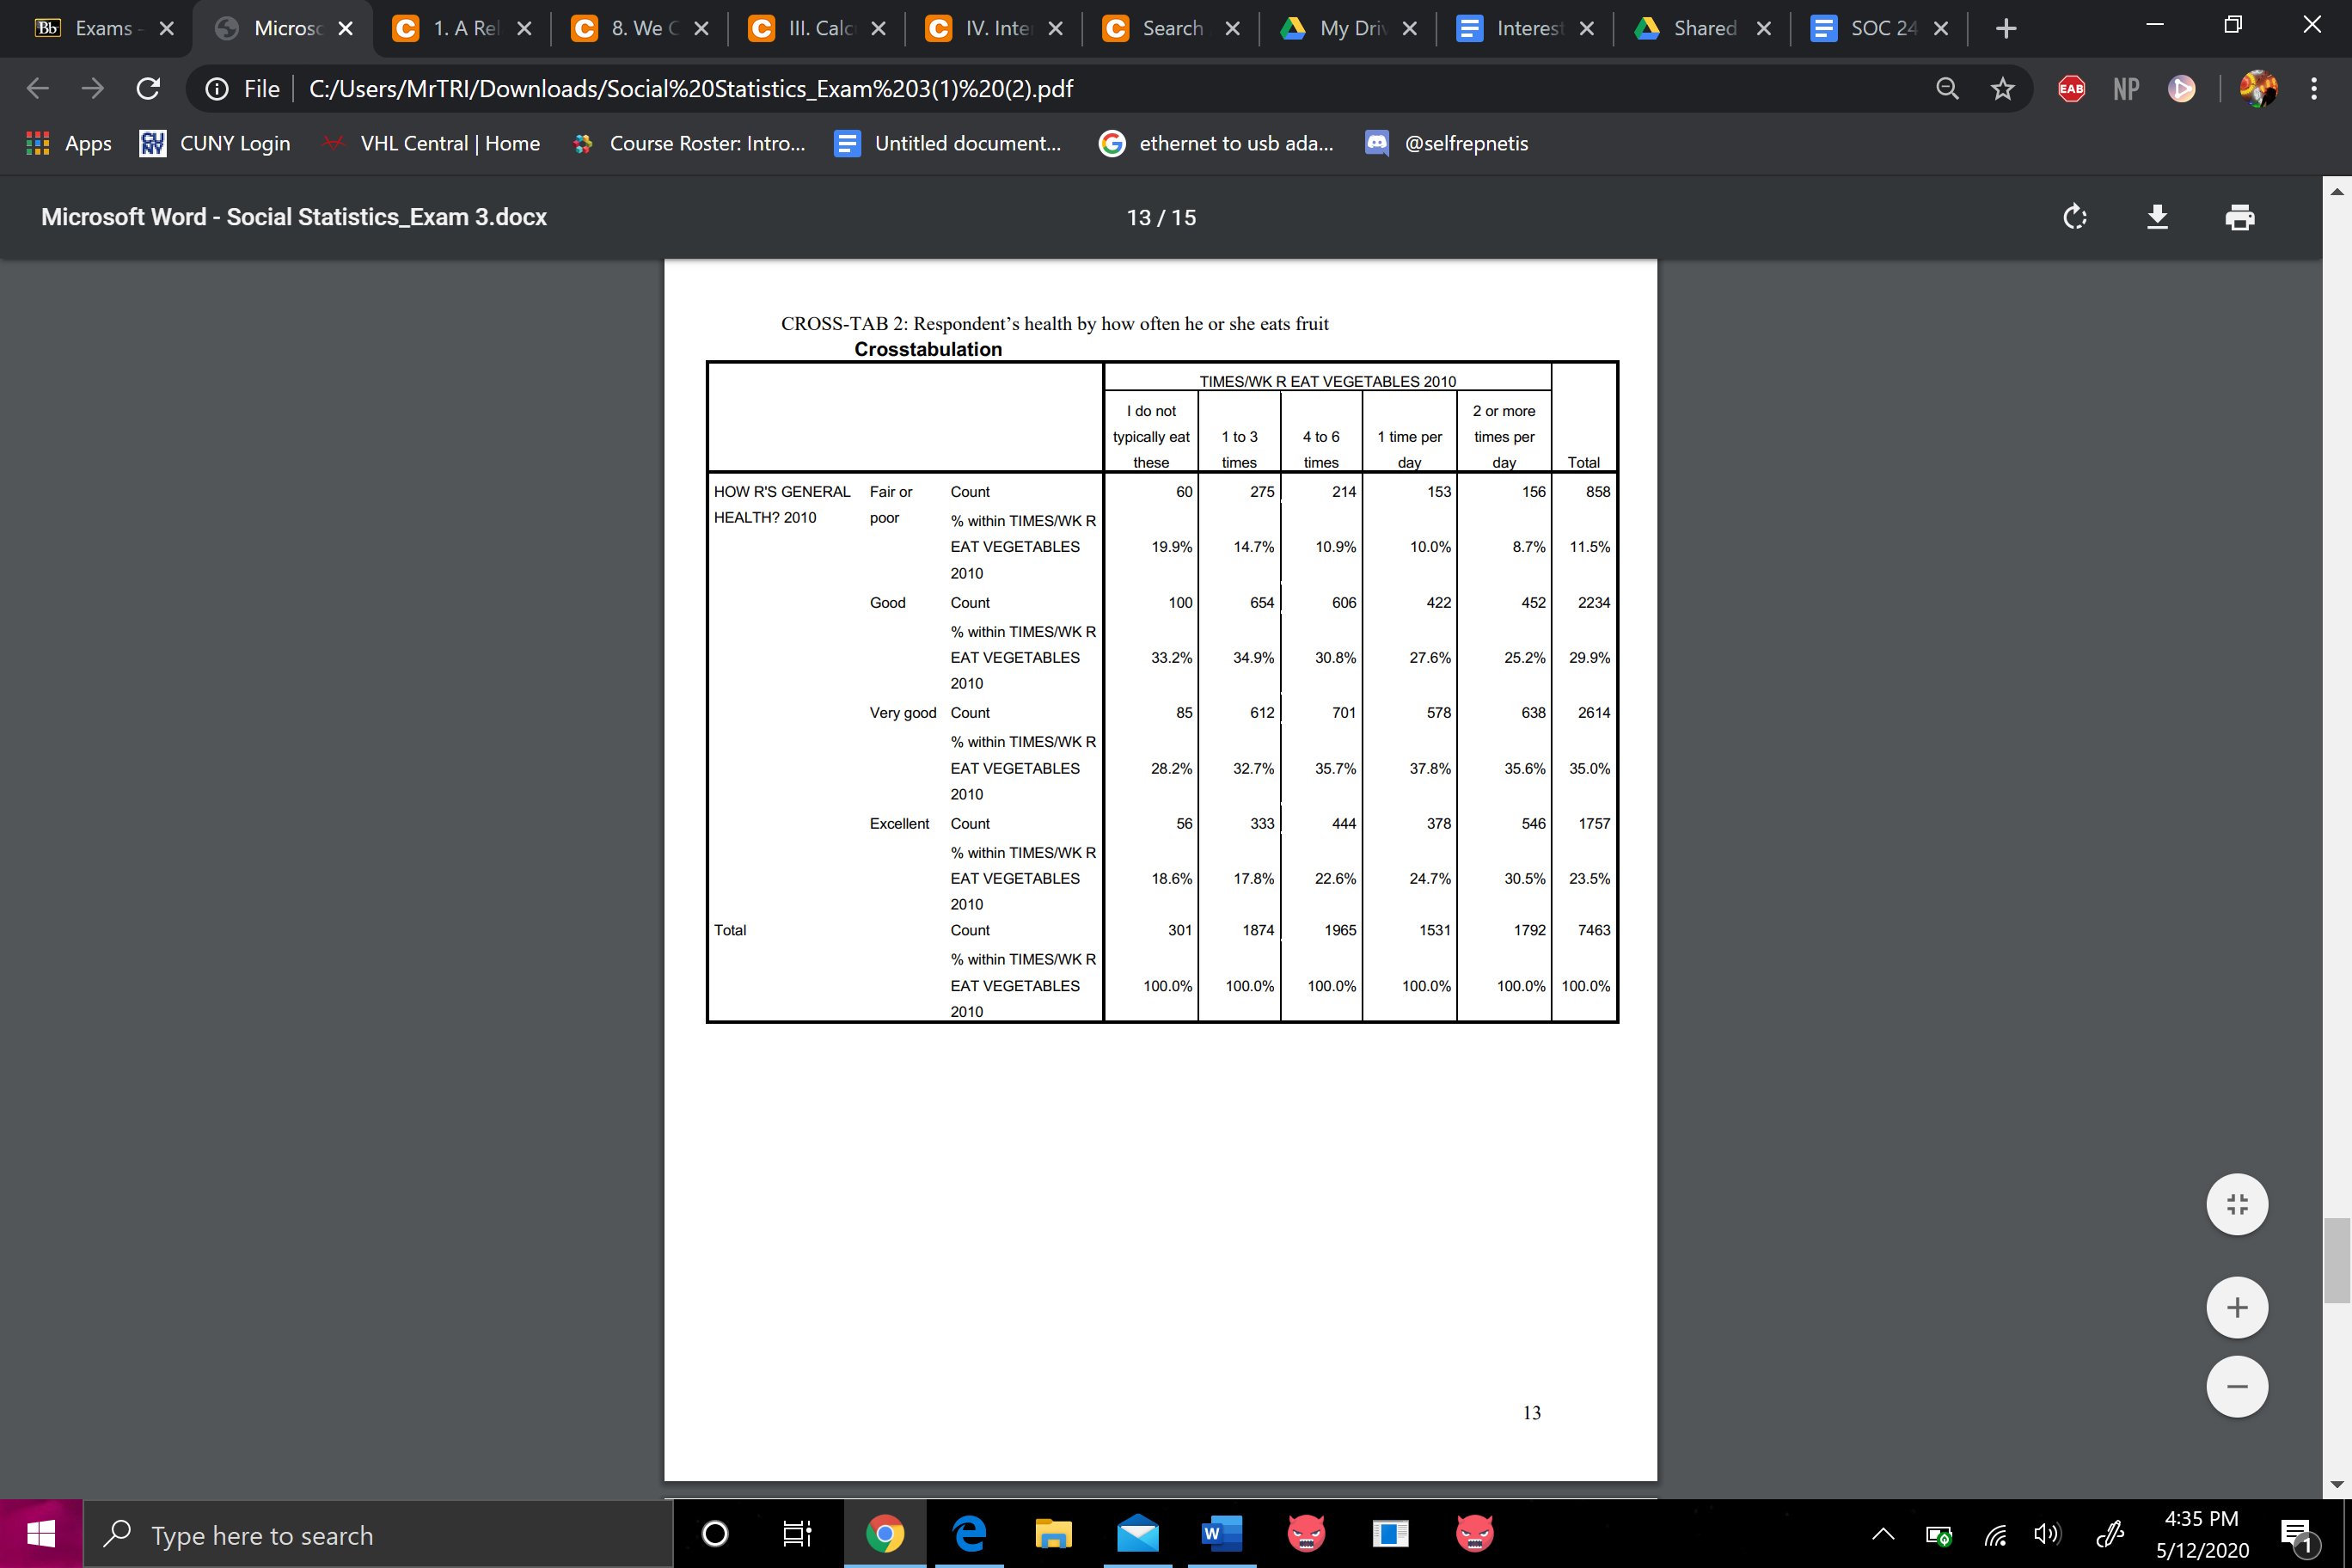Select the EAB ad blocker extension icon
The height and width of the screenshot is (1568, 2352).
[x=2070, y=88]
